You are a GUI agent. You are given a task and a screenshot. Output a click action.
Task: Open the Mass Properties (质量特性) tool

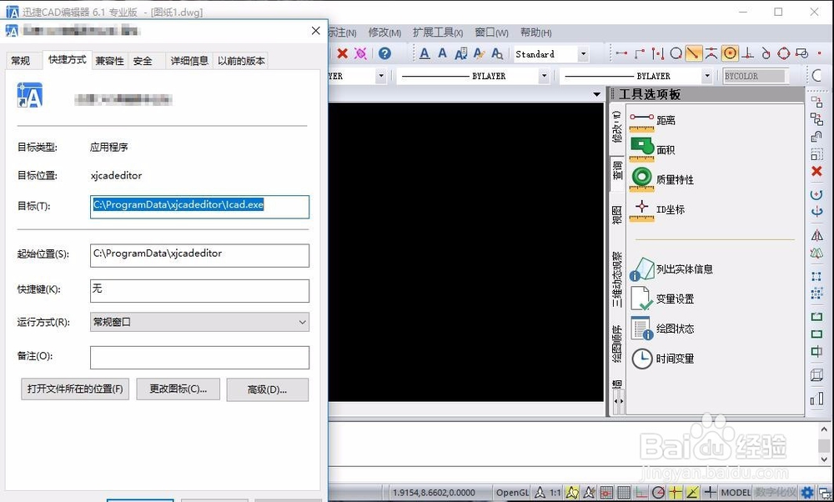661,180
